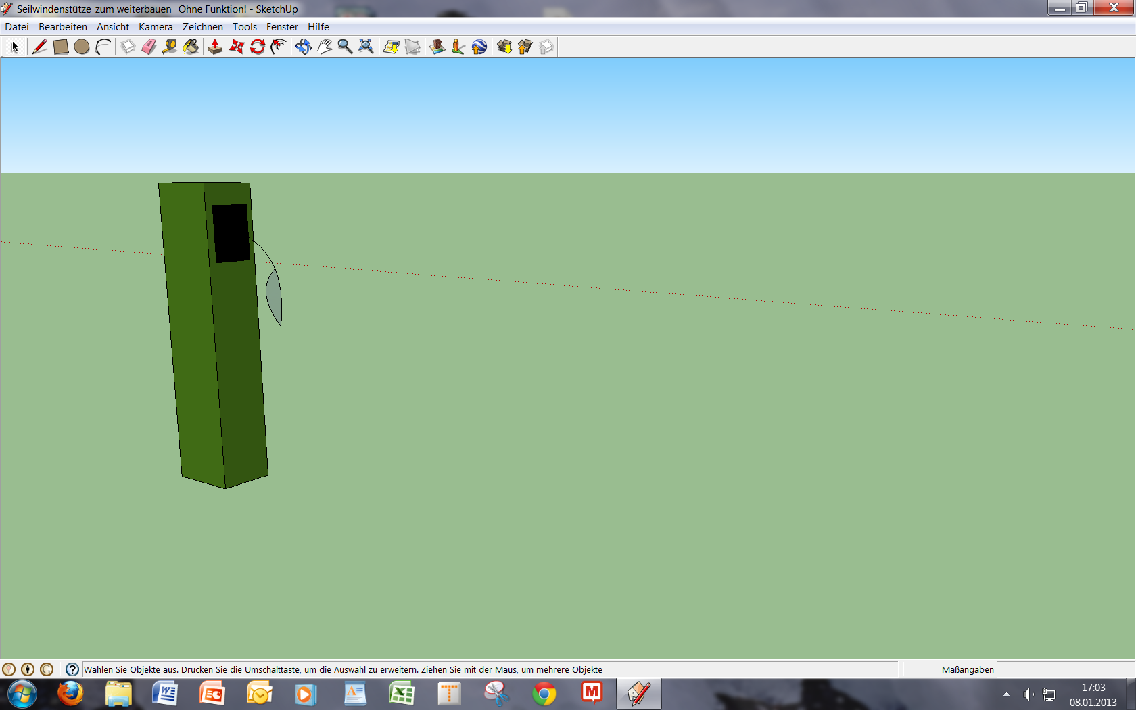Click the Zoom Extents tool
The image size is (1136, 710).
pos(366,47)
